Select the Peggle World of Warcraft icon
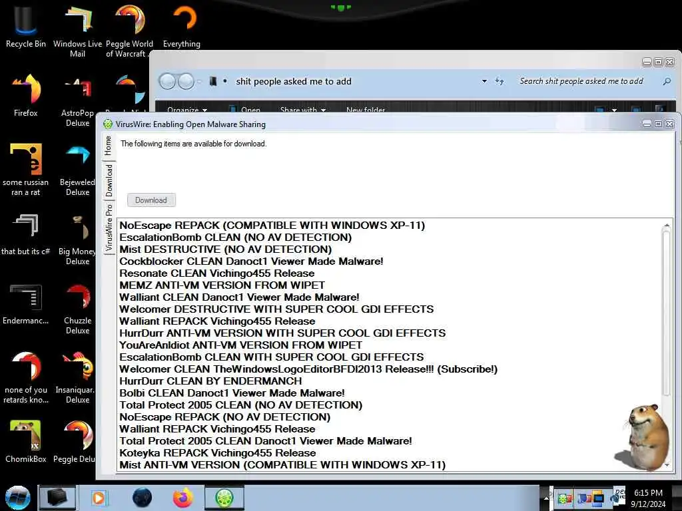 point(129,31)
